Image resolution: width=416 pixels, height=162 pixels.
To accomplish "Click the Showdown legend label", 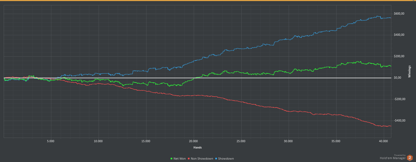I will [x=226, y=159].
